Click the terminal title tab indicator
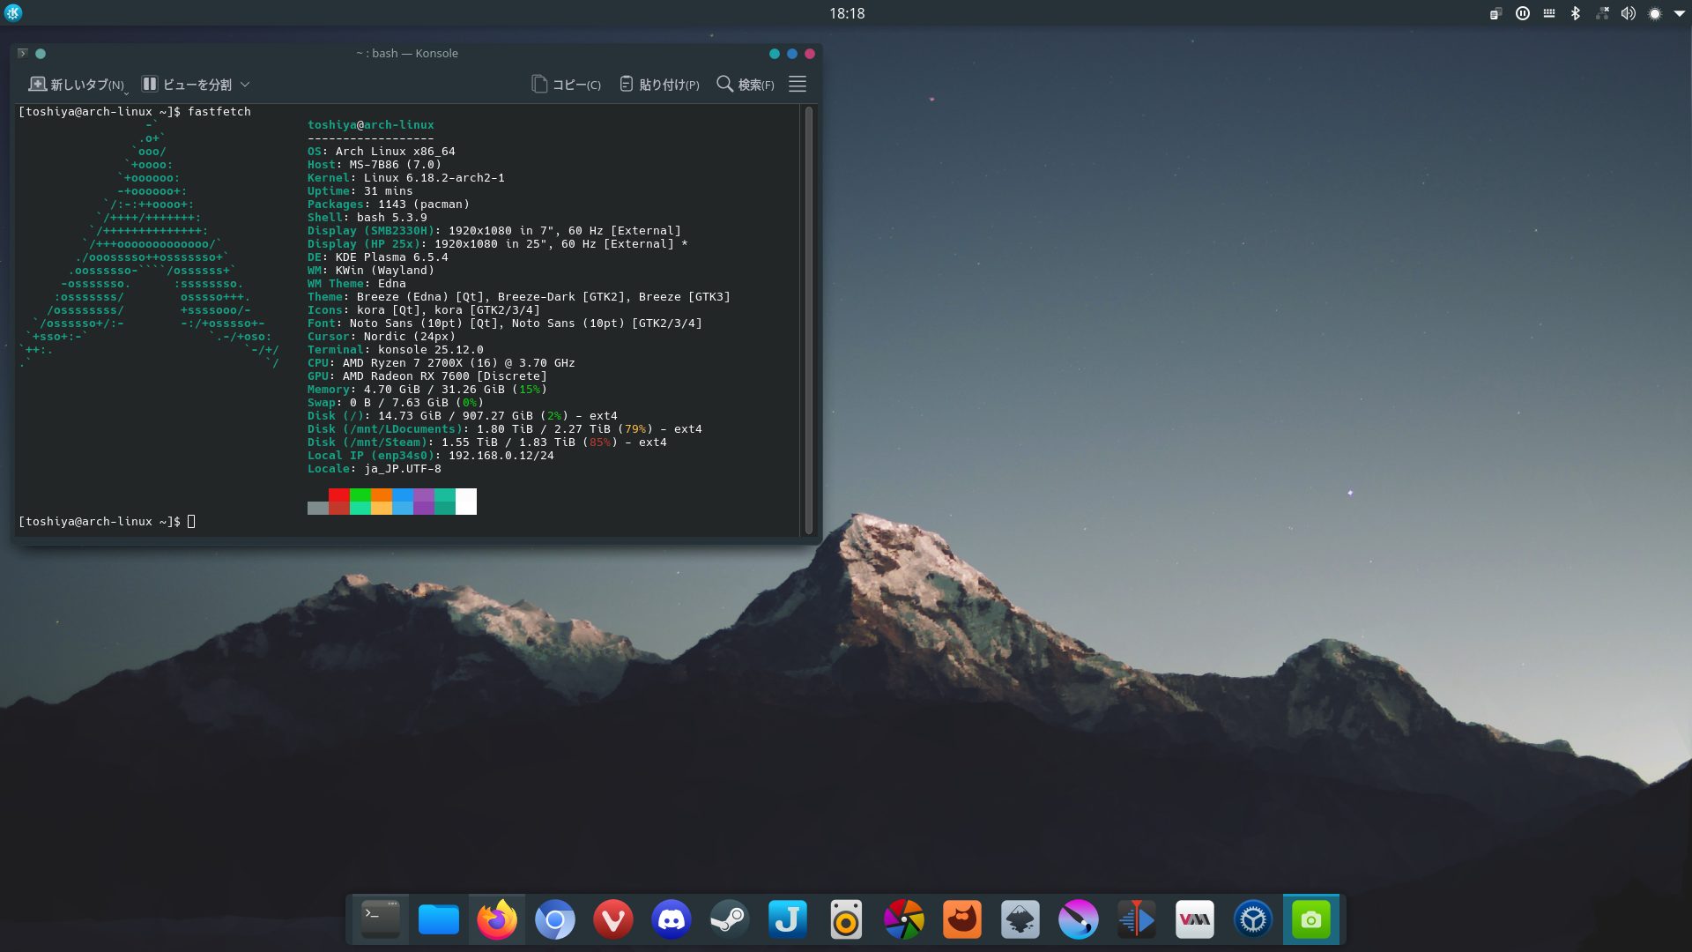Image resolution: width=1692 pixels, height=952 pixels. coord(23,54)
